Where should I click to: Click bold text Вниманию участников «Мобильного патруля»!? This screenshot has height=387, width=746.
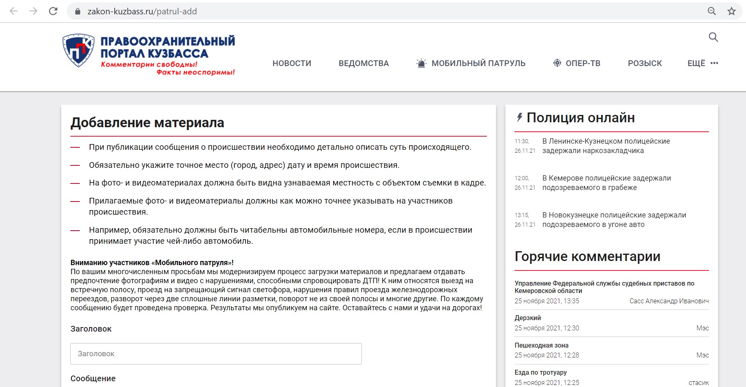[152, 263]
